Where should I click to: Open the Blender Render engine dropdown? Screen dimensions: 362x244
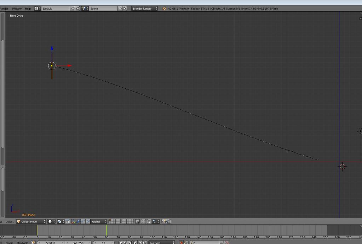coord(144,8)
